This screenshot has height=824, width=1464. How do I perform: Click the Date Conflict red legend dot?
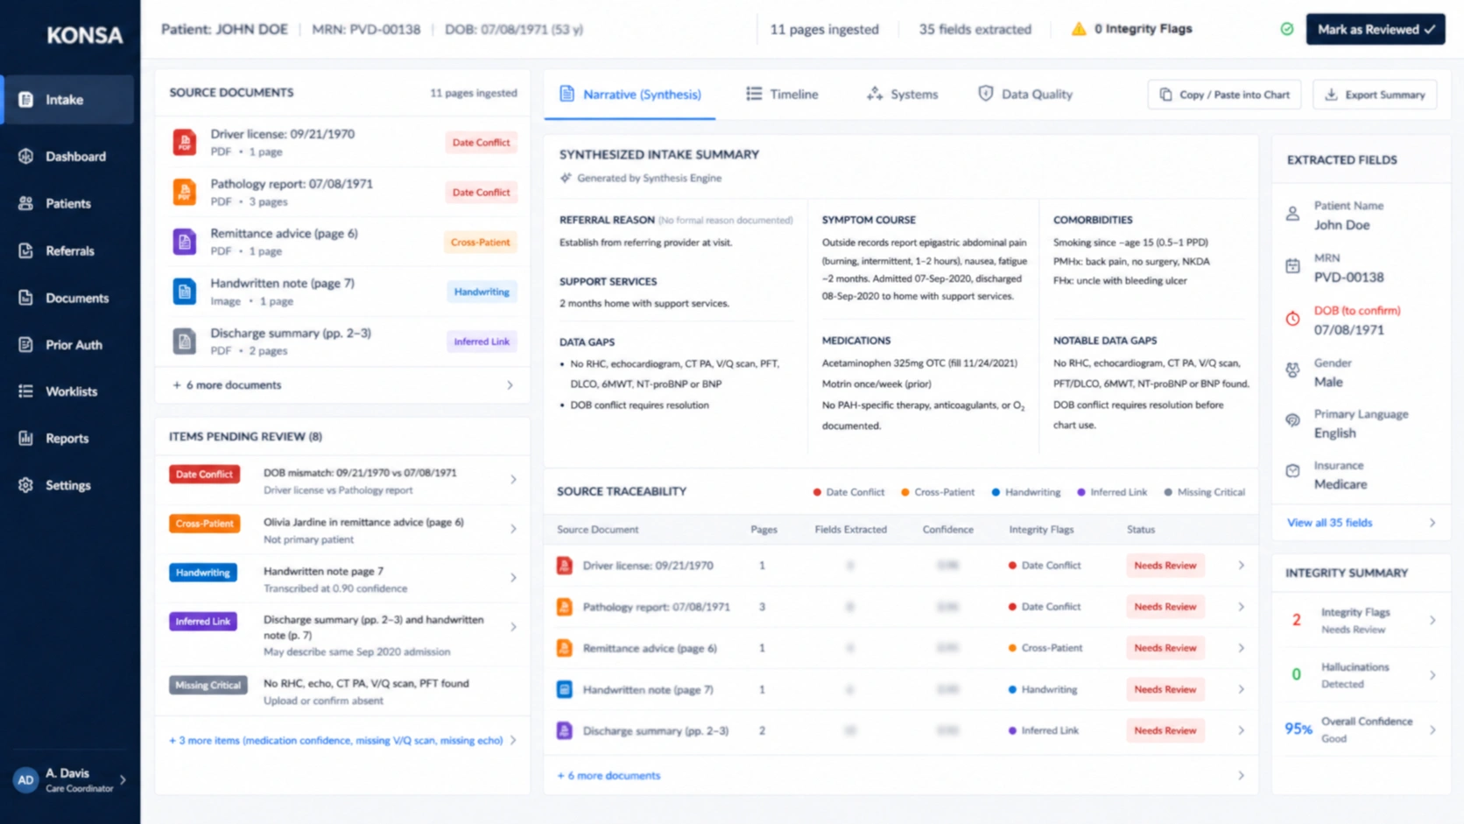tap(817, 492)
